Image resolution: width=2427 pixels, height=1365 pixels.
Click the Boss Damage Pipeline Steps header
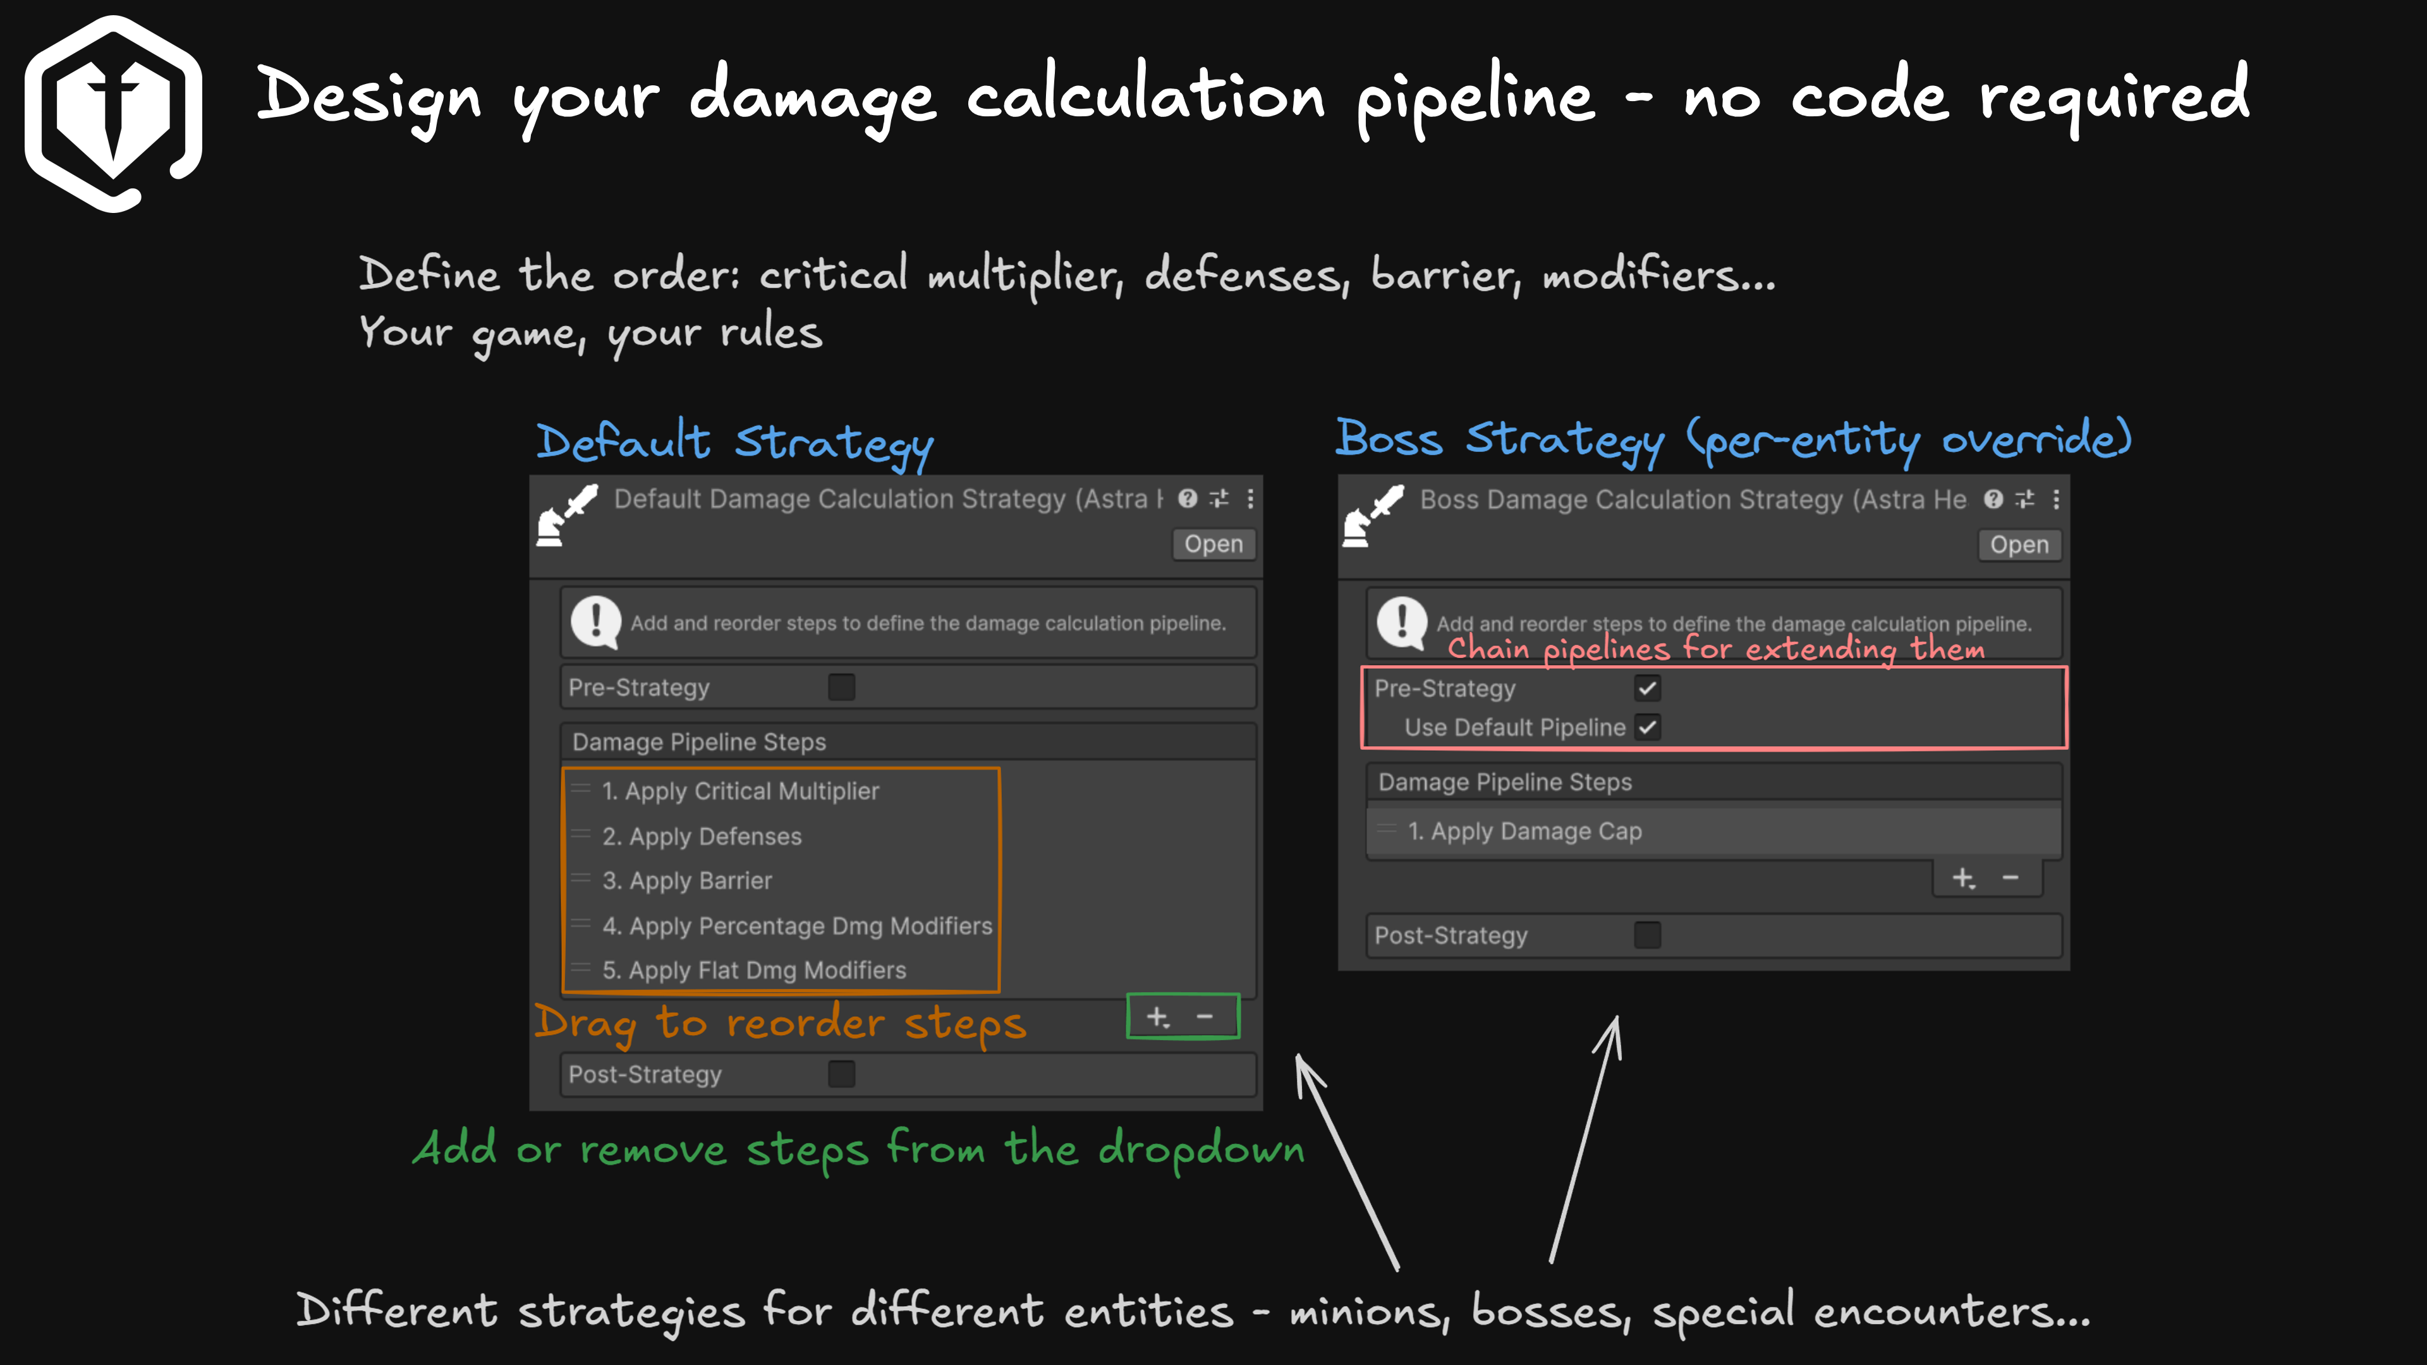1714,782
